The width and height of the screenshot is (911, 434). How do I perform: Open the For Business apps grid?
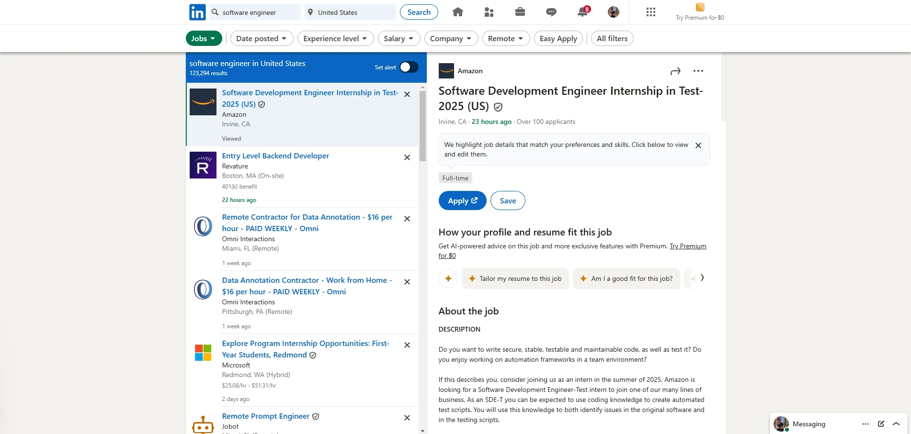[650, 12]
